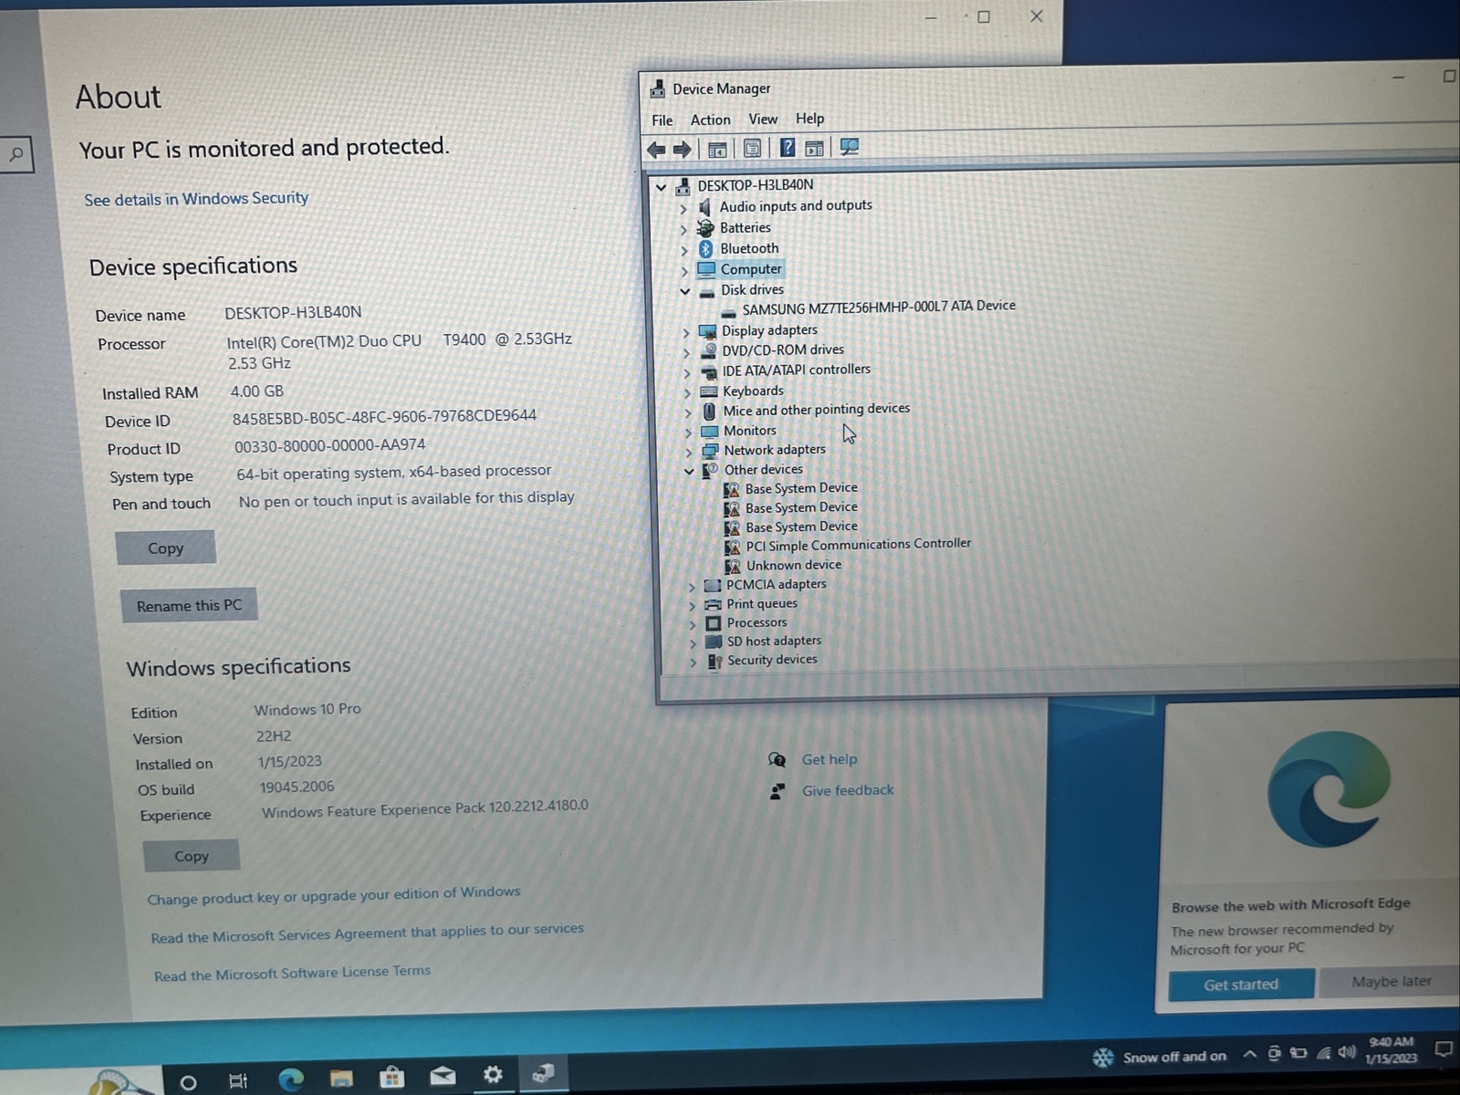Open the notification center icon
The image size is (1460, 1095).
[1444, 1049]
